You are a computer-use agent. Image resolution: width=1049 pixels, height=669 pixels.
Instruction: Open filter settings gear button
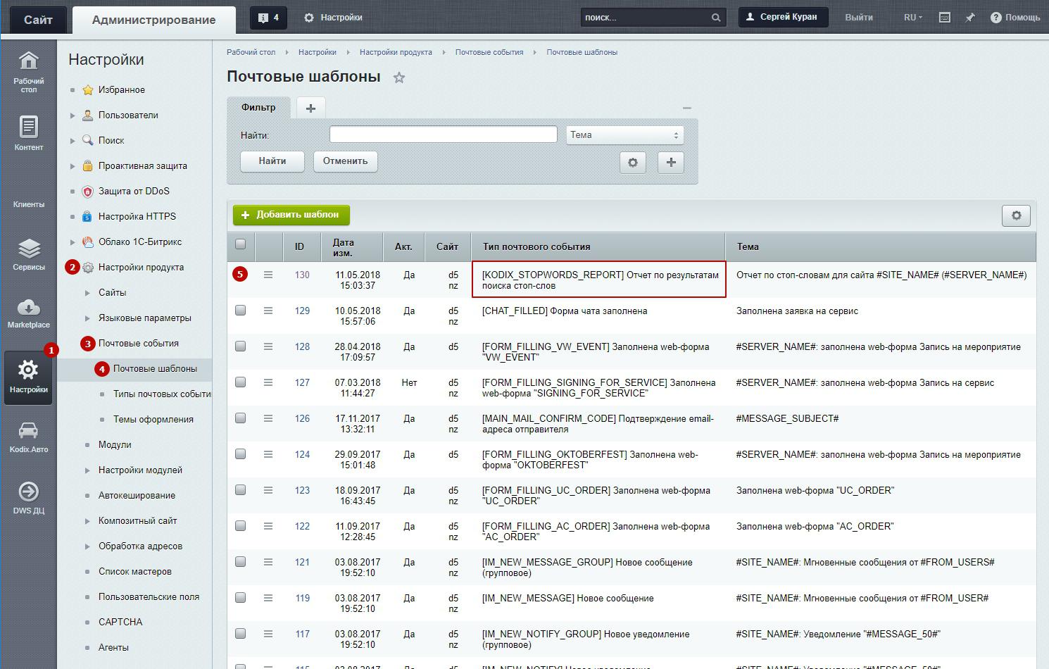633,162
